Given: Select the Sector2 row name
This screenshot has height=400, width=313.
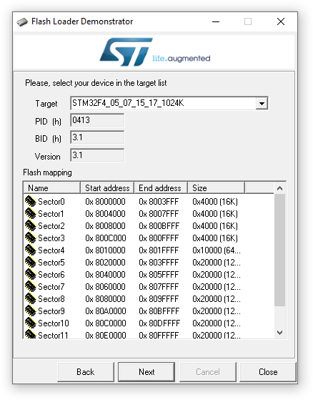Looking at the screenshot, I should [51, 226].
